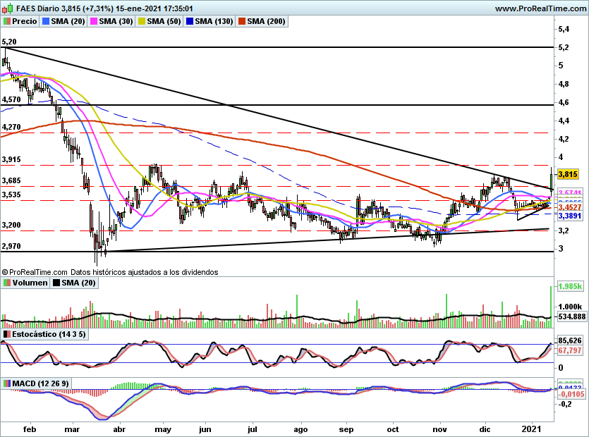This screenshot has height=437, width=589.
Task: Click the MACD indicator icon
Action: click(x=7, y=383)
